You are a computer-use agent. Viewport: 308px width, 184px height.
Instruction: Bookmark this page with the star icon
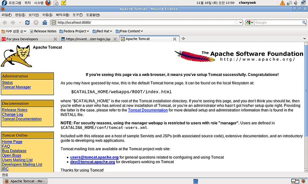coord(236,23)
